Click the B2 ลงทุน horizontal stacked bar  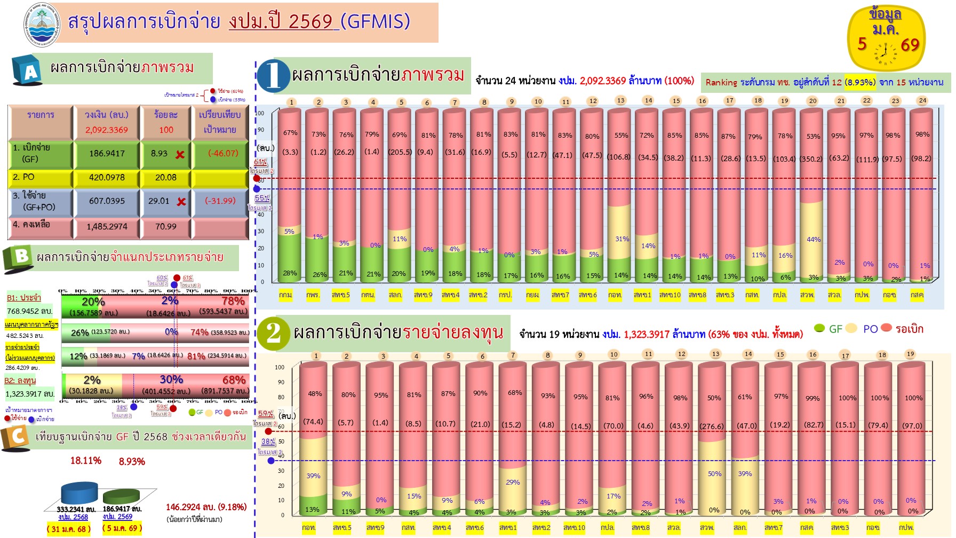155,385
